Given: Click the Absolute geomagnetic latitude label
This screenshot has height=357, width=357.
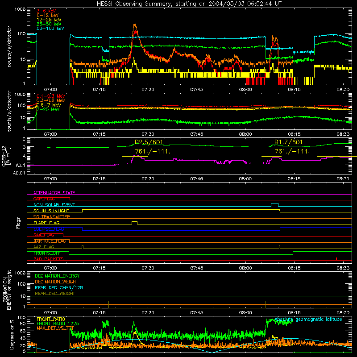Looking at the screenshot, I should [x=308, y=319].
